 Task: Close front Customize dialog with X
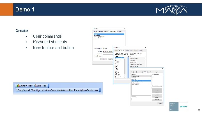point(162,69)
